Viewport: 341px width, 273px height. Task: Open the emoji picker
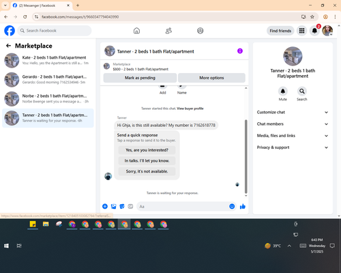232,206
